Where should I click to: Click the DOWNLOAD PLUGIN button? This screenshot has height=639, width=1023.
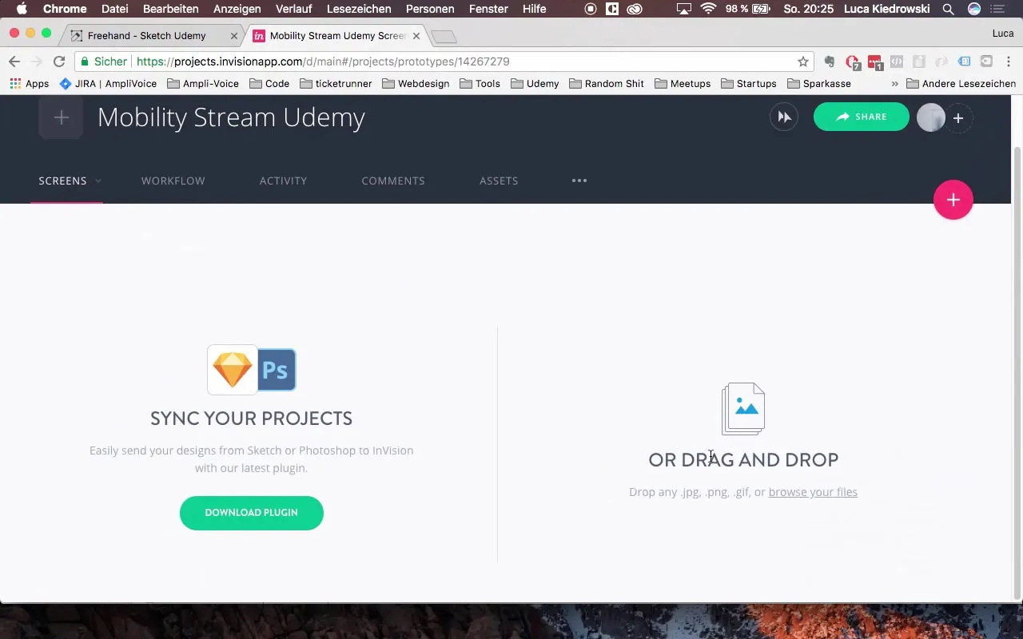[252, 513]
